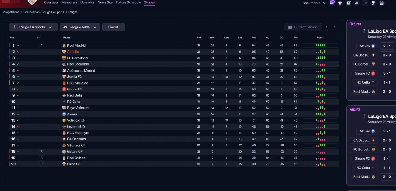Sort the table by Won column header
The image size is (396, 191).
(213, 37)
